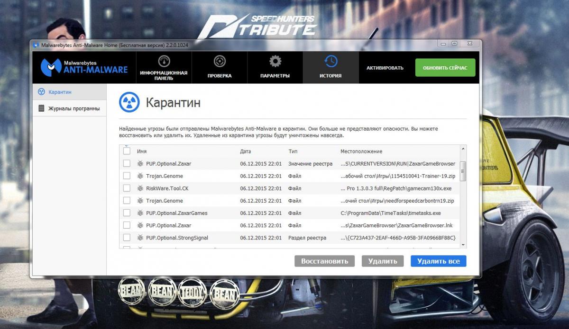This screenshot has height=329, width=569.
Task: Open the Параметры gear icon
Action: [275, 61]
